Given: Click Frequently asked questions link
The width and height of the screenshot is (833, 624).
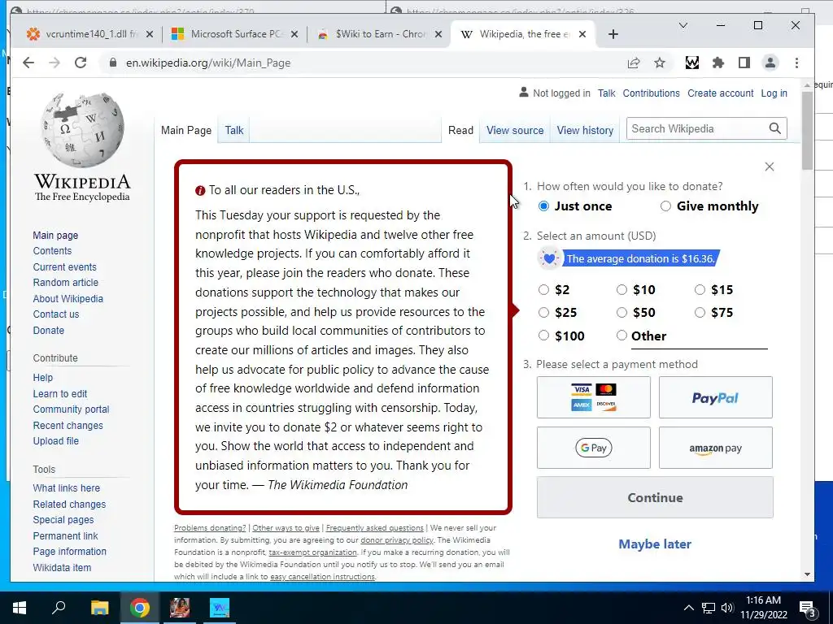Looking at the screenshot, I should [x=374, y=528].
